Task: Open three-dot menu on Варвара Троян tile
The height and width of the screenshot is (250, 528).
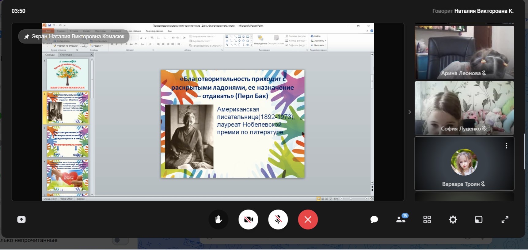Action: [x=506, y=146]
